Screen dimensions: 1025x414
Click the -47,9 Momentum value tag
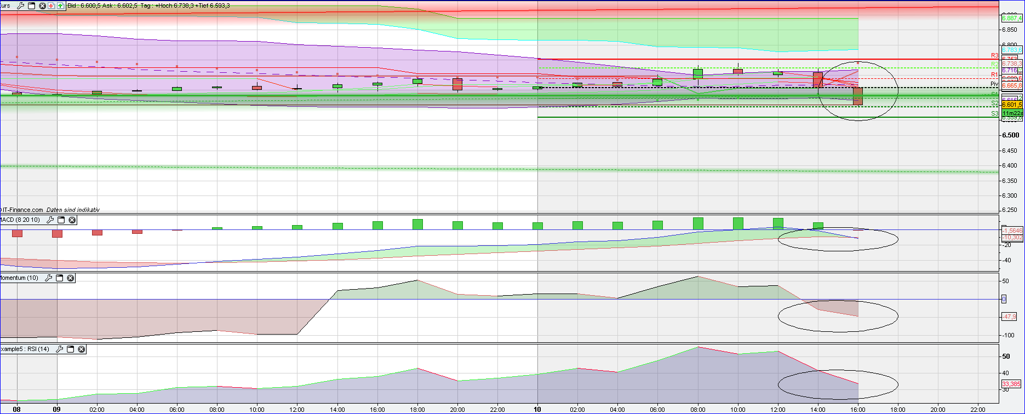point(1009,317)
